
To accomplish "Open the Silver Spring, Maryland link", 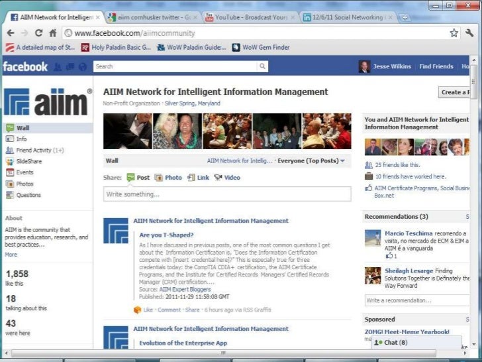I will pyautogui.click(x=193, y=103).
